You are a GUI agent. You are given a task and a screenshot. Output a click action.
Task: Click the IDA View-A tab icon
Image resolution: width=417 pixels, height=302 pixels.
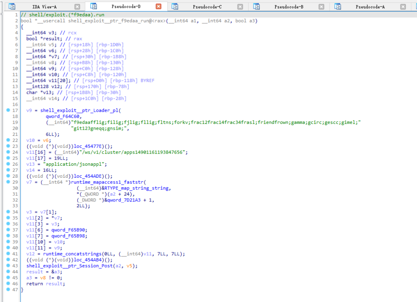[12, 6]
